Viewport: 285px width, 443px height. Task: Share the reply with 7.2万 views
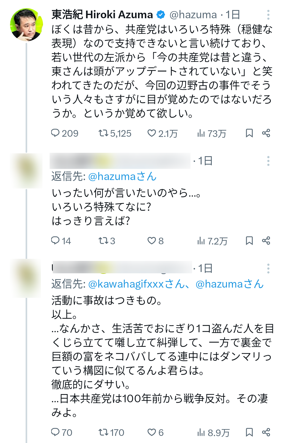(x=266, y=241)
